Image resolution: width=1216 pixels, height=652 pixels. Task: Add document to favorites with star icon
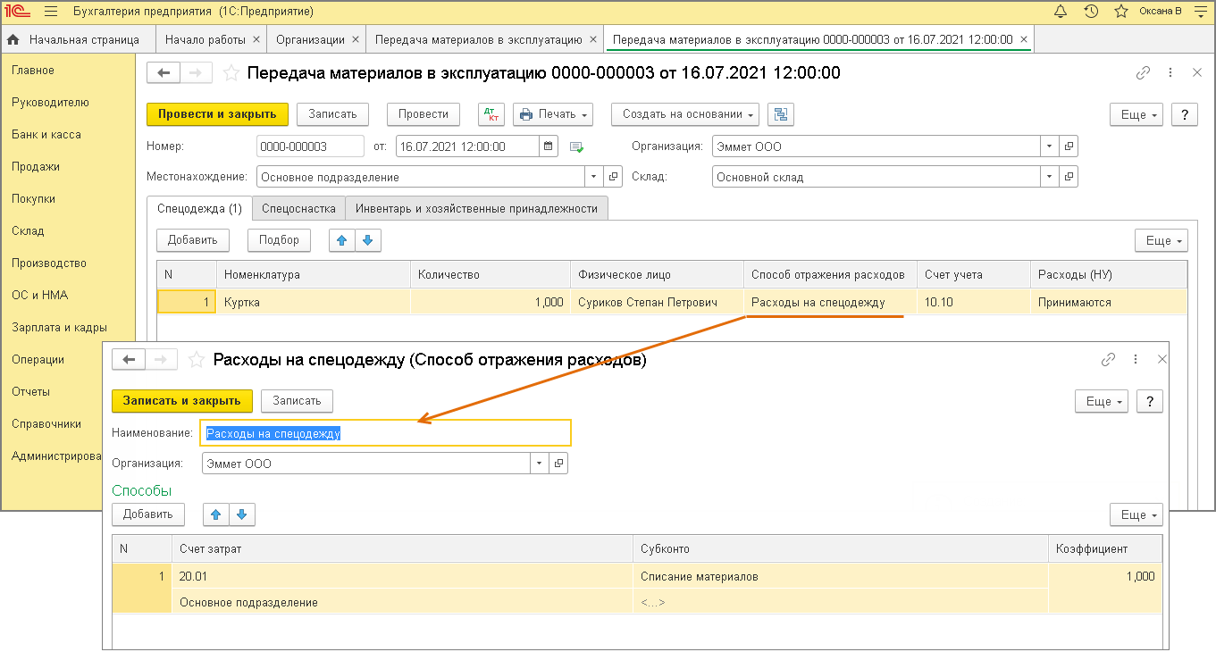pos(231,73)
